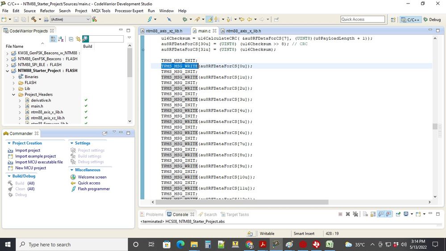Image resolution: width=446 pixels, height=251 pixels.
Task: Toggle Show Console When Standard Out Changes
Action: [380, 214]
